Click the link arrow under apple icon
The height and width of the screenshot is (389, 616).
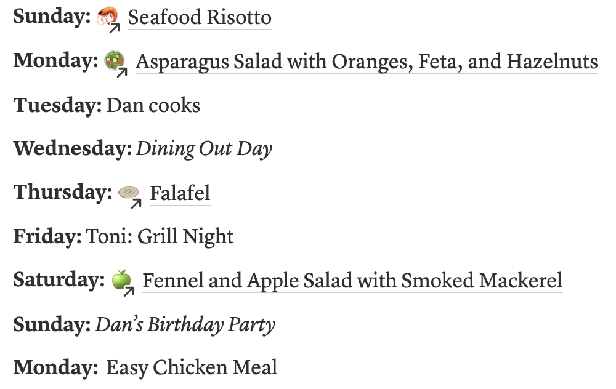129,291
